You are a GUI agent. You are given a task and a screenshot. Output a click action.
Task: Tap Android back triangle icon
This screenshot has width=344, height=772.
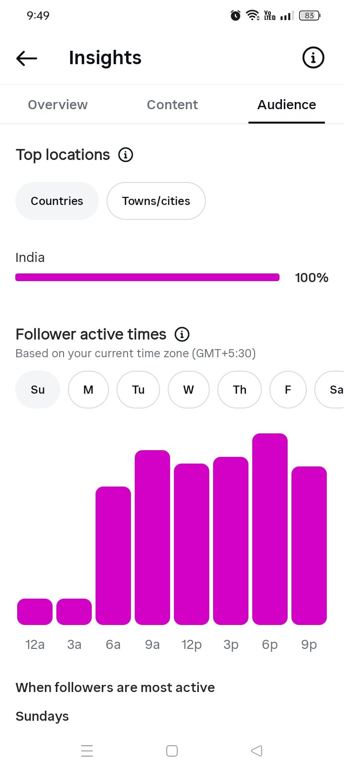(257, 750)
